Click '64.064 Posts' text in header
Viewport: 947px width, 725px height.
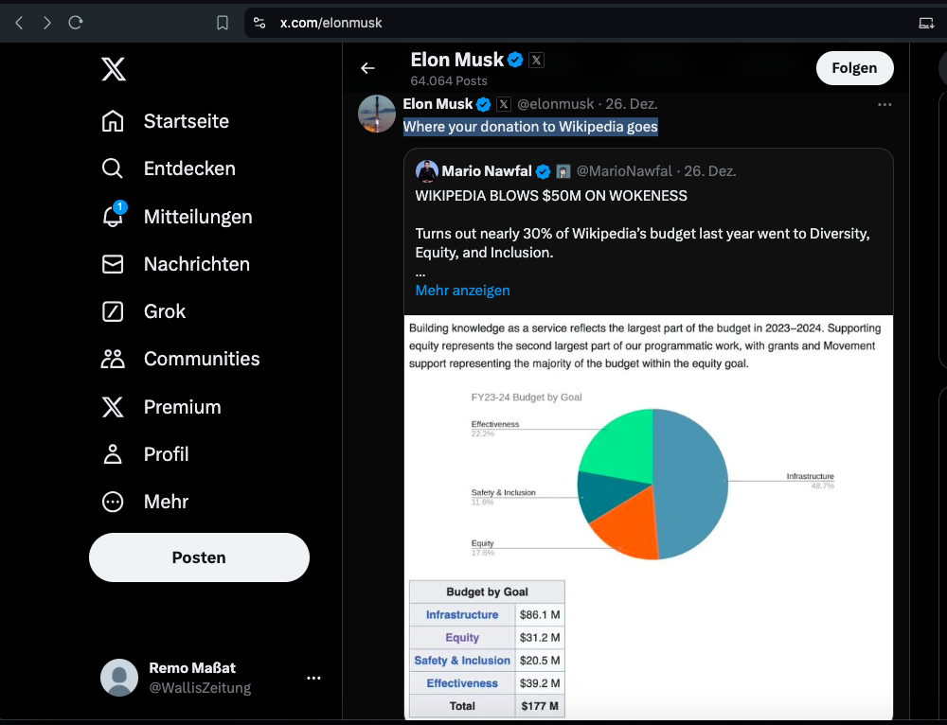pos(449,80)
